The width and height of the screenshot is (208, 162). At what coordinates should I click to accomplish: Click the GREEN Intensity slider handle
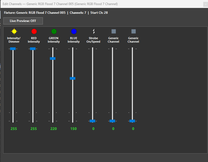53,58
